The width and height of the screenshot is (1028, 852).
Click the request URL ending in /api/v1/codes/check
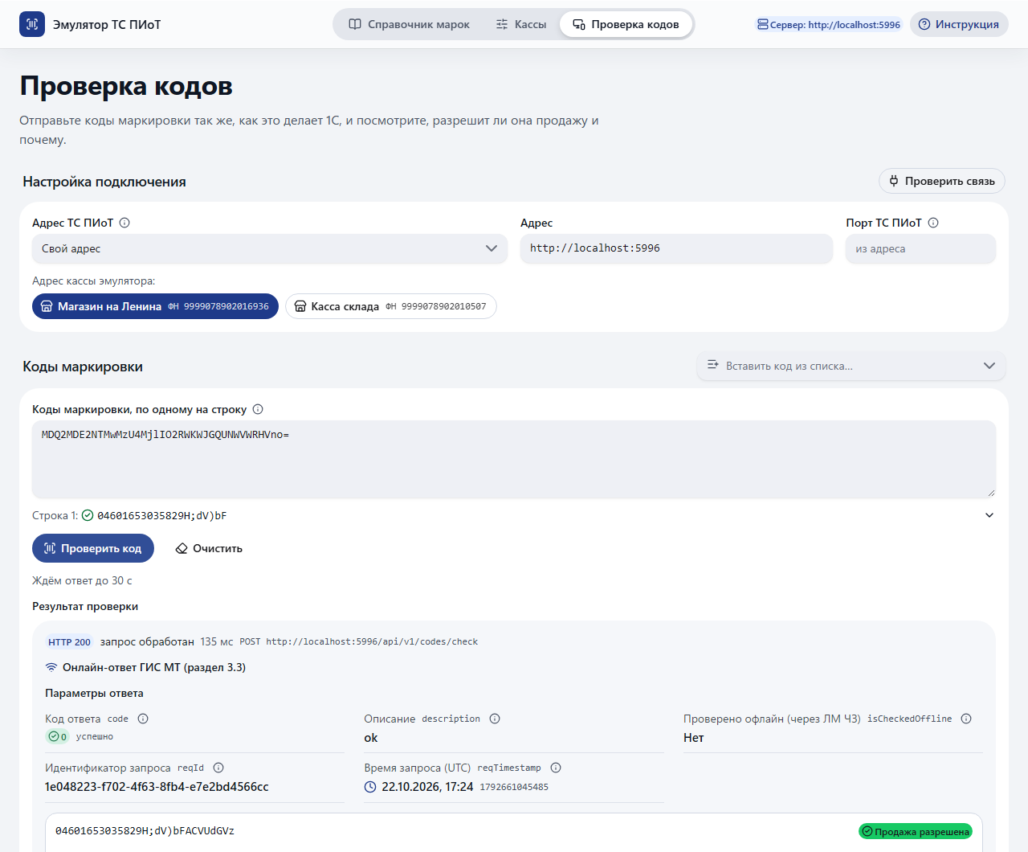(x=372, y=641)
